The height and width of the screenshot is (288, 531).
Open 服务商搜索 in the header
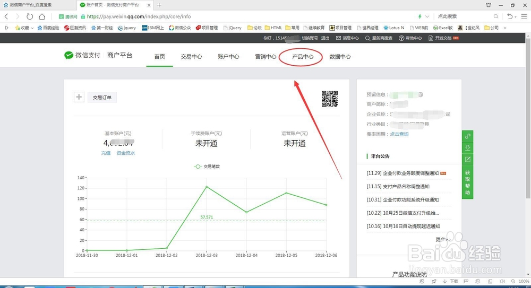[379, 38]
